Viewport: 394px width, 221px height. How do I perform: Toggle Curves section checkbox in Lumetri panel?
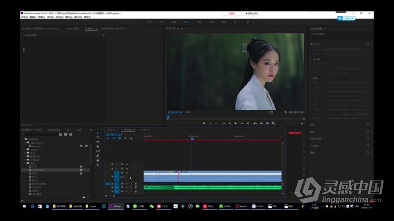368,131
